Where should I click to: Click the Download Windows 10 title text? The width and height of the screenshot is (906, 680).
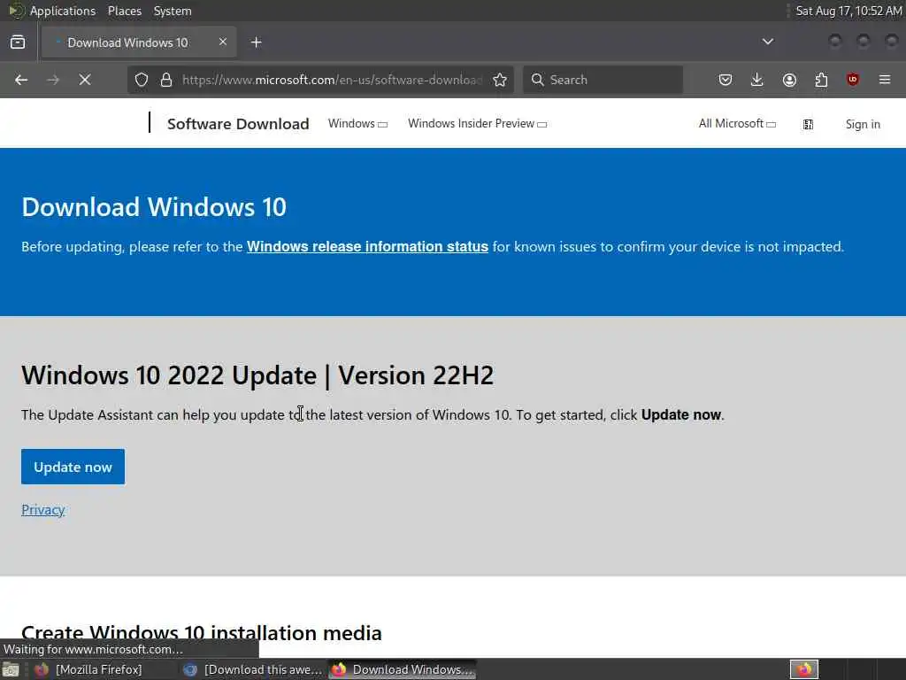[154, 207]
